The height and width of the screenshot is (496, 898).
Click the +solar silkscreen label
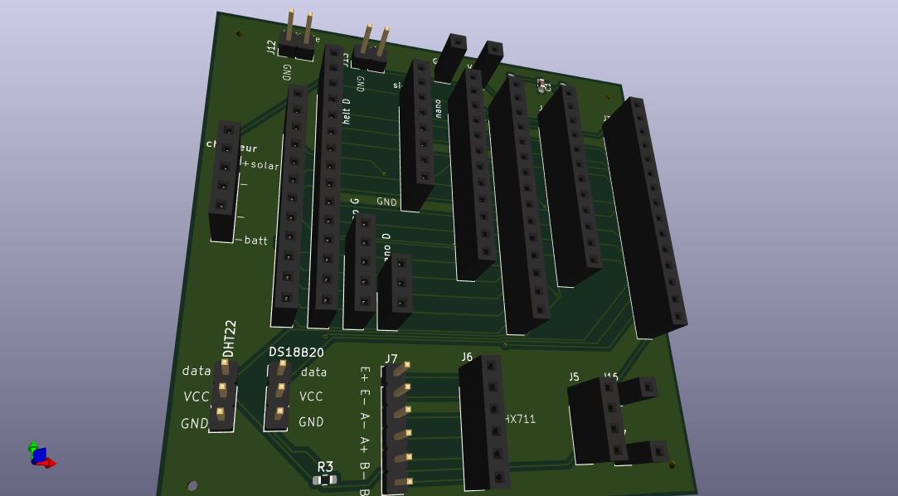pyautogui.click(x=261, y=165)
